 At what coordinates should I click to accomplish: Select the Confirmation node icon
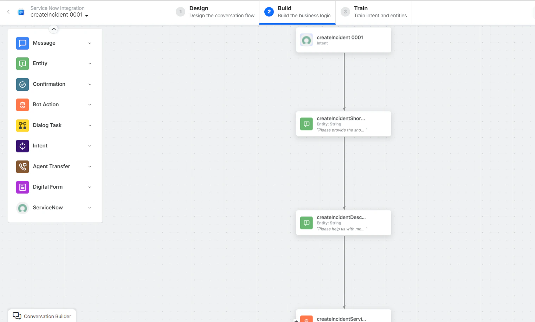[x=22, y=84]
